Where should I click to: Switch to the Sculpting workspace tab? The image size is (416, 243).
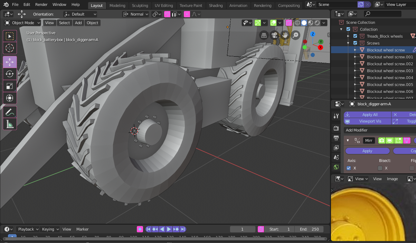coord(140,6)
